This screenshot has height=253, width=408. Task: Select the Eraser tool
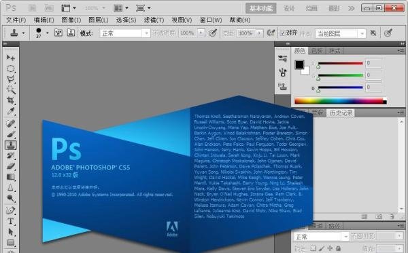coord(11,166)
